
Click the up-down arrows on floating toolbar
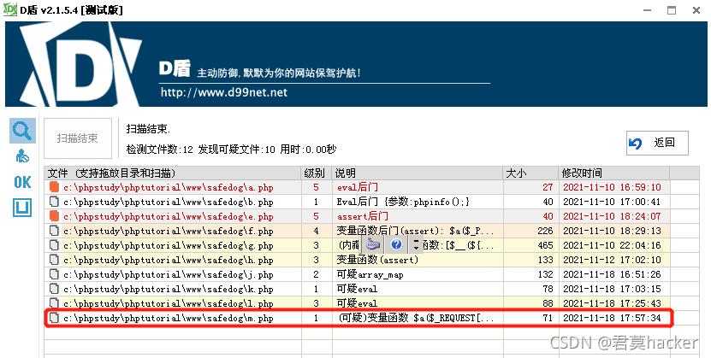pos(416,245)
